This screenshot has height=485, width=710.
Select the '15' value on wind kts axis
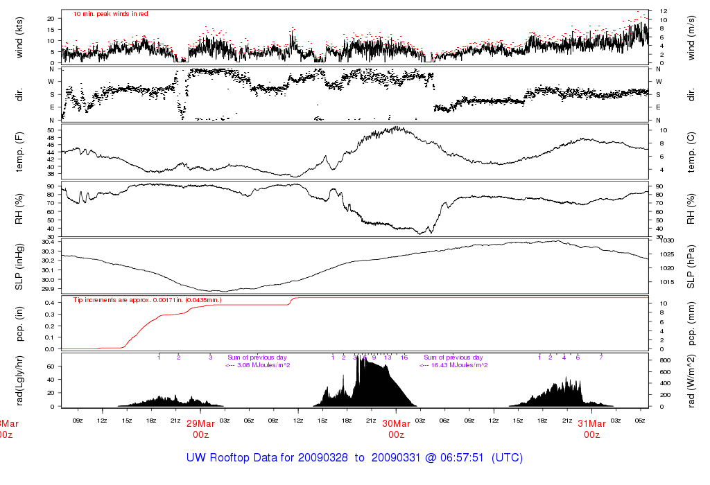(x=51, y=29)
